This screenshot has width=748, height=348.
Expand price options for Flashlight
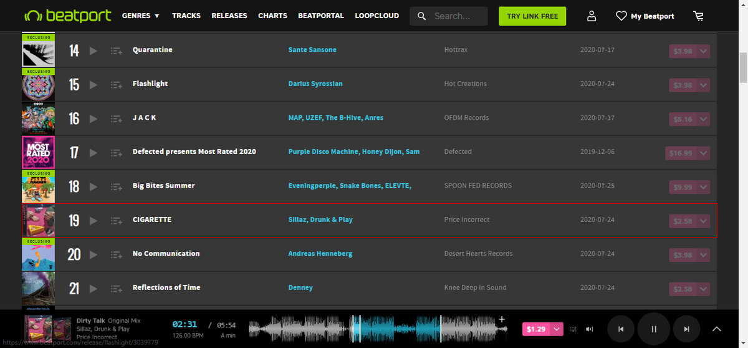click(x=703, y=85)
